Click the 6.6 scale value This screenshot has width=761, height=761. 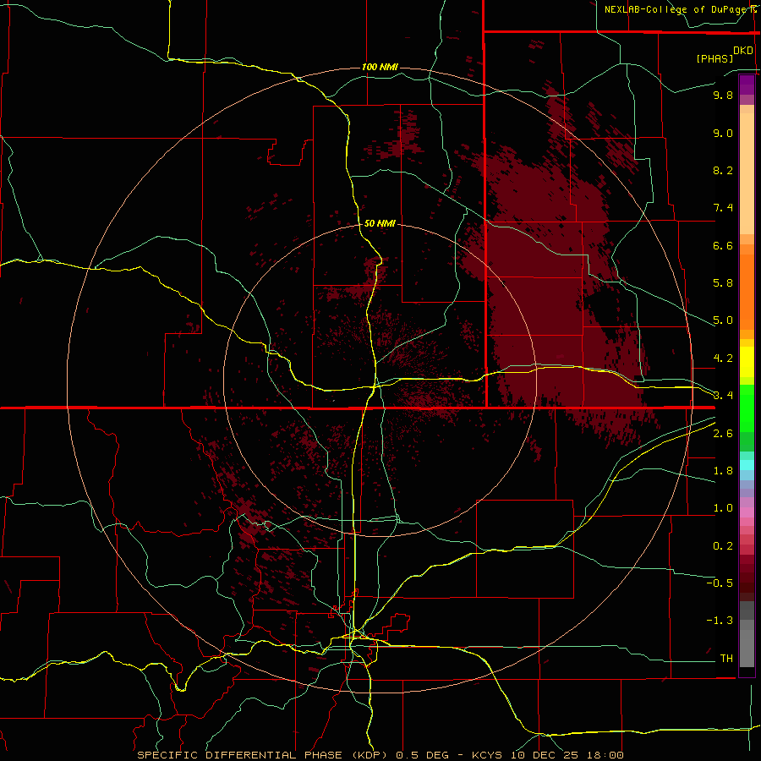pyautogui.click(x=723, y=245)
